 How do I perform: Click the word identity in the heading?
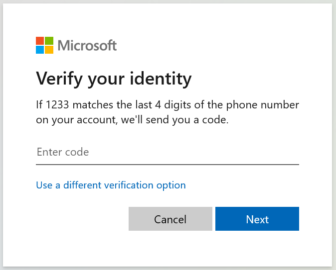[x=161, y=79]
